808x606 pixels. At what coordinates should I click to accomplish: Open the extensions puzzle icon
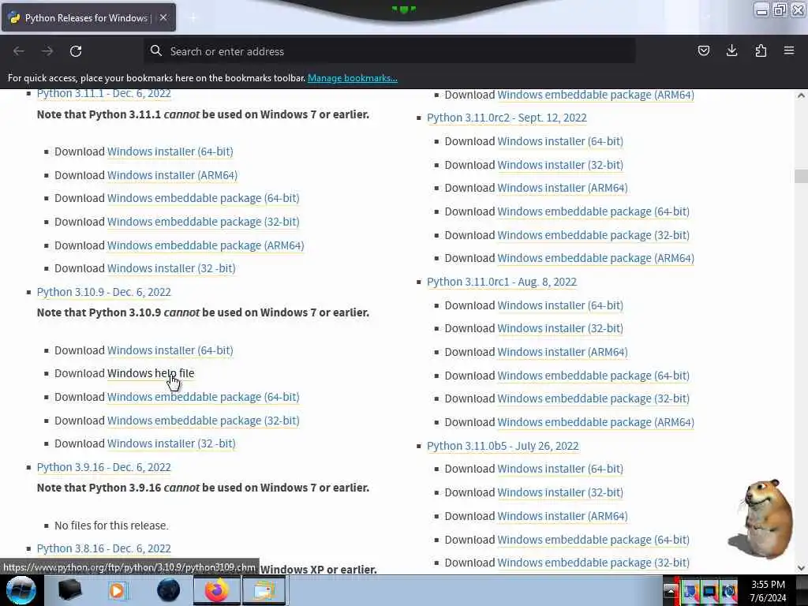pos(761,50)
